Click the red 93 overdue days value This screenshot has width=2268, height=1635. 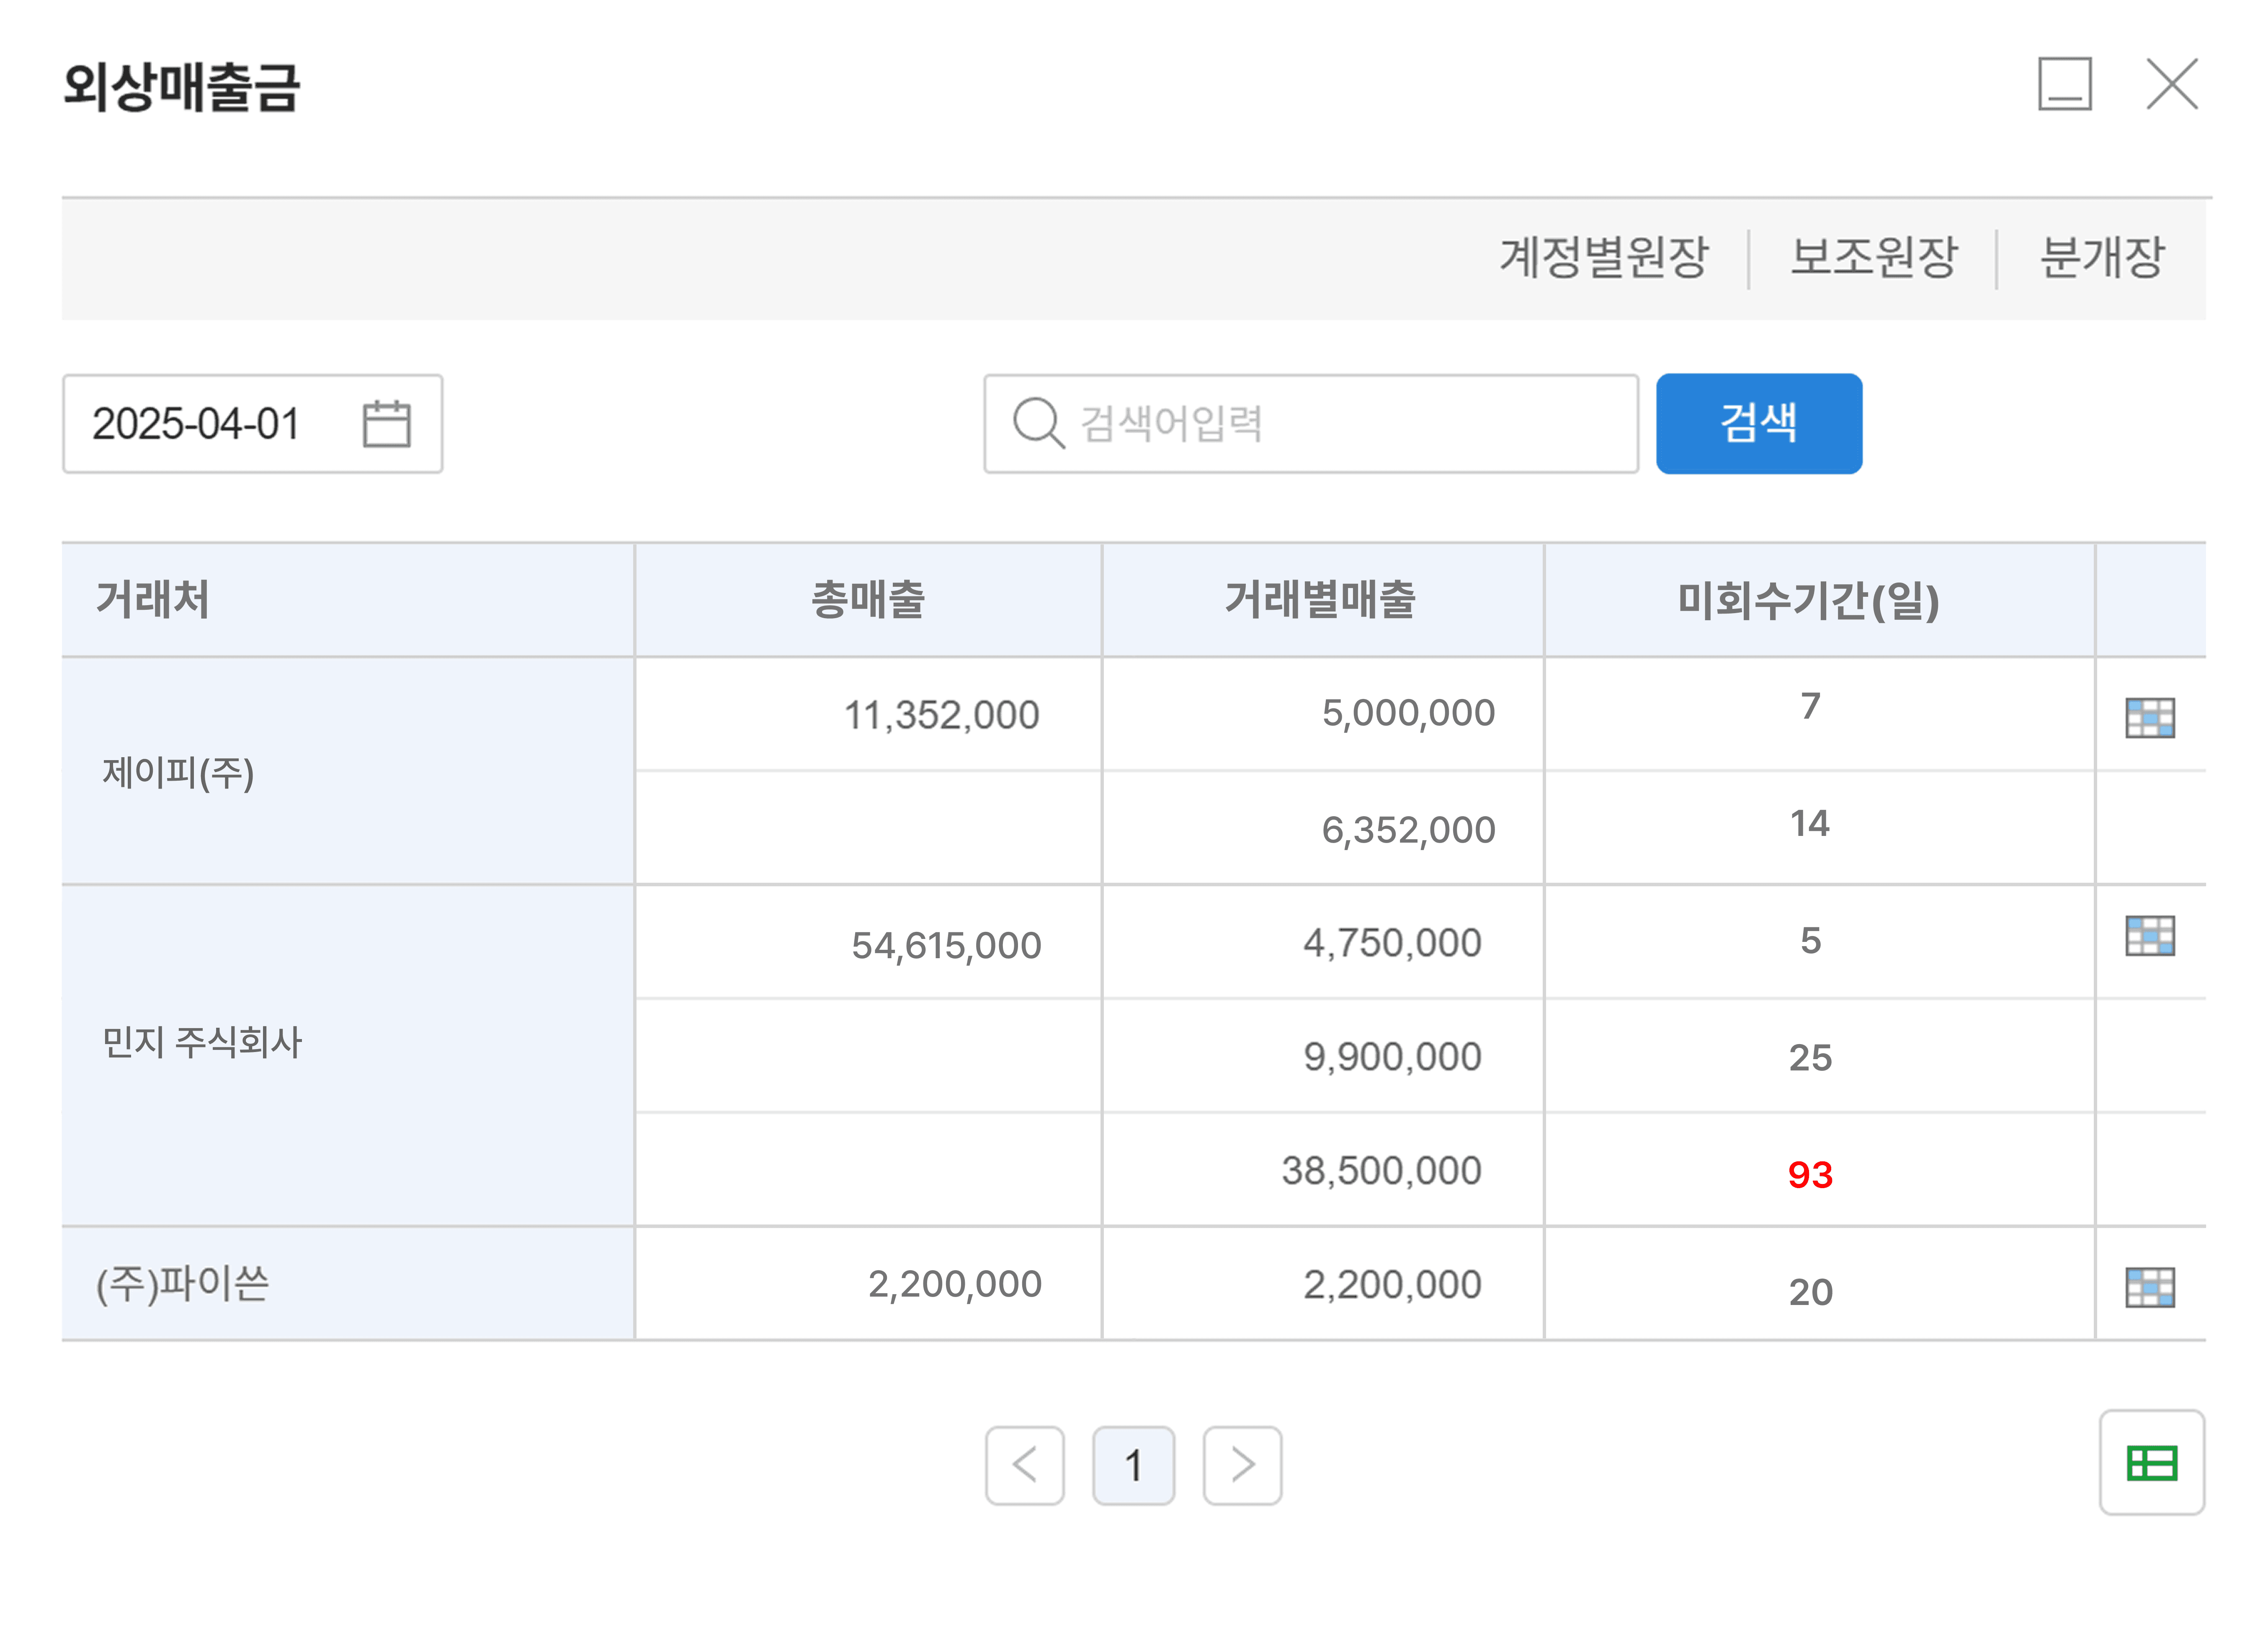tap(1810, 1174)
